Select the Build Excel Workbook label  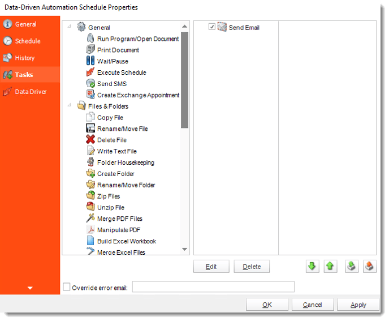[127, 241]
